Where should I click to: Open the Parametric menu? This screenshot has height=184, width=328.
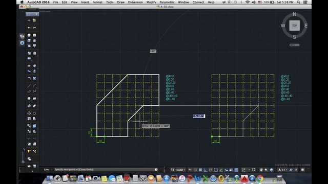click(x=167, y=2)
